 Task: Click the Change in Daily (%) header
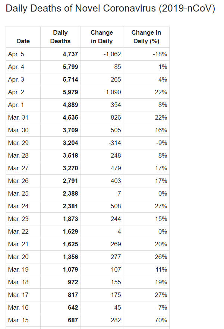tap(146, 37)
